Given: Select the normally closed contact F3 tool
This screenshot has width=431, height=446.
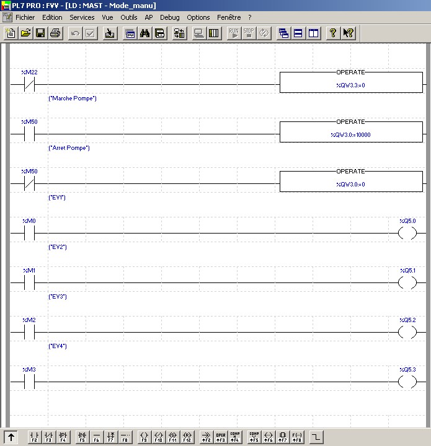Looking at the screenshot, I should [48, 436].
